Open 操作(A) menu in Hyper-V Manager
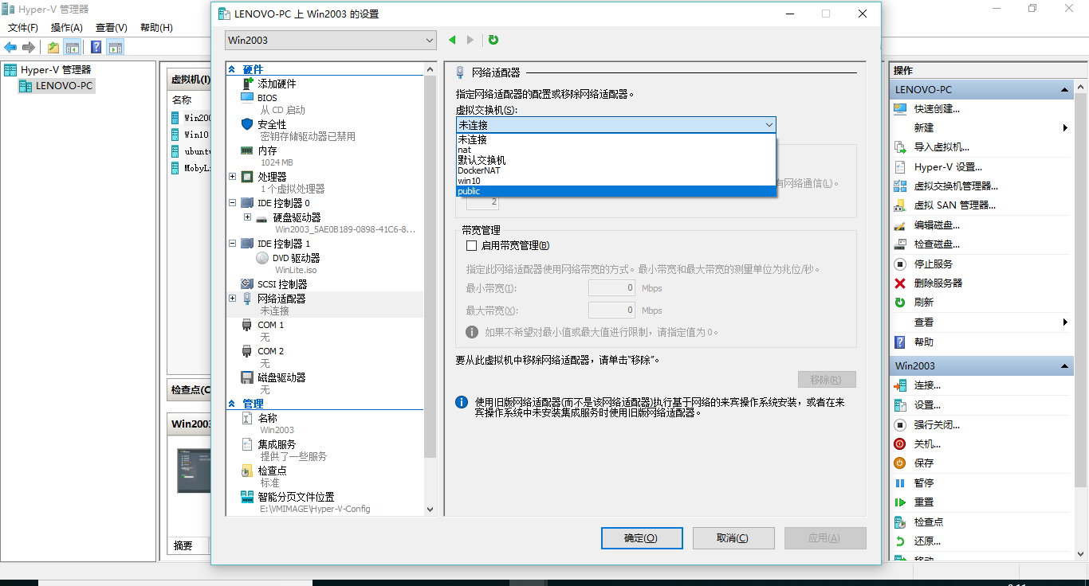This screenshot has height=586, width=1089. 67,28
